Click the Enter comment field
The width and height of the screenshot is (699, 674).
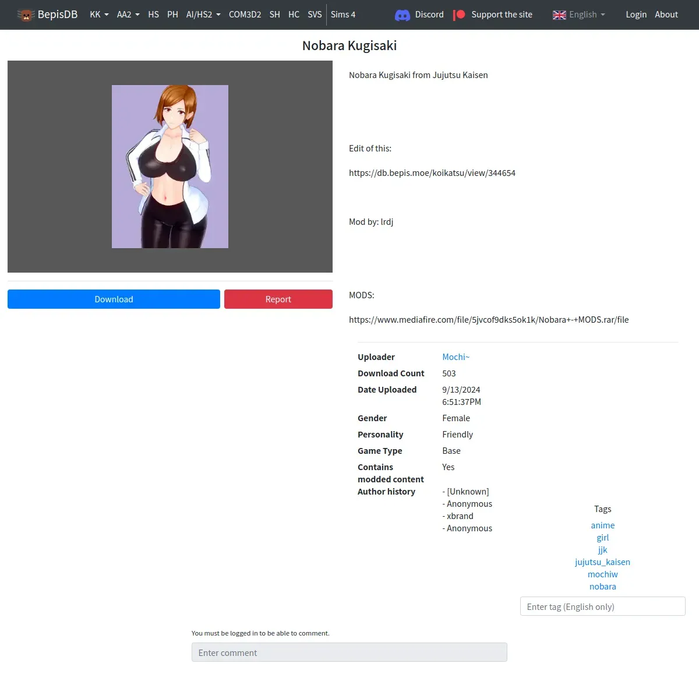pyautogui.click(x=349, y=652)
